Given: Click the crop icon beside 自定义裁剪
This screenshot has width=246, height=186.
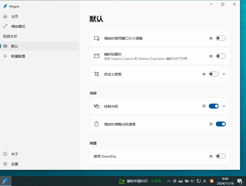Looking at the screenshot, I should (x=97, y=74).
